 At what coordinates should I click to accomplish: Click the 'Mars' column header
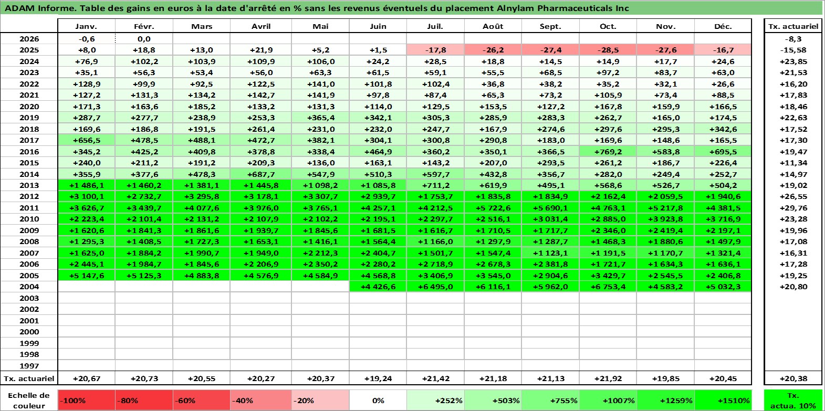pos(202,26)
